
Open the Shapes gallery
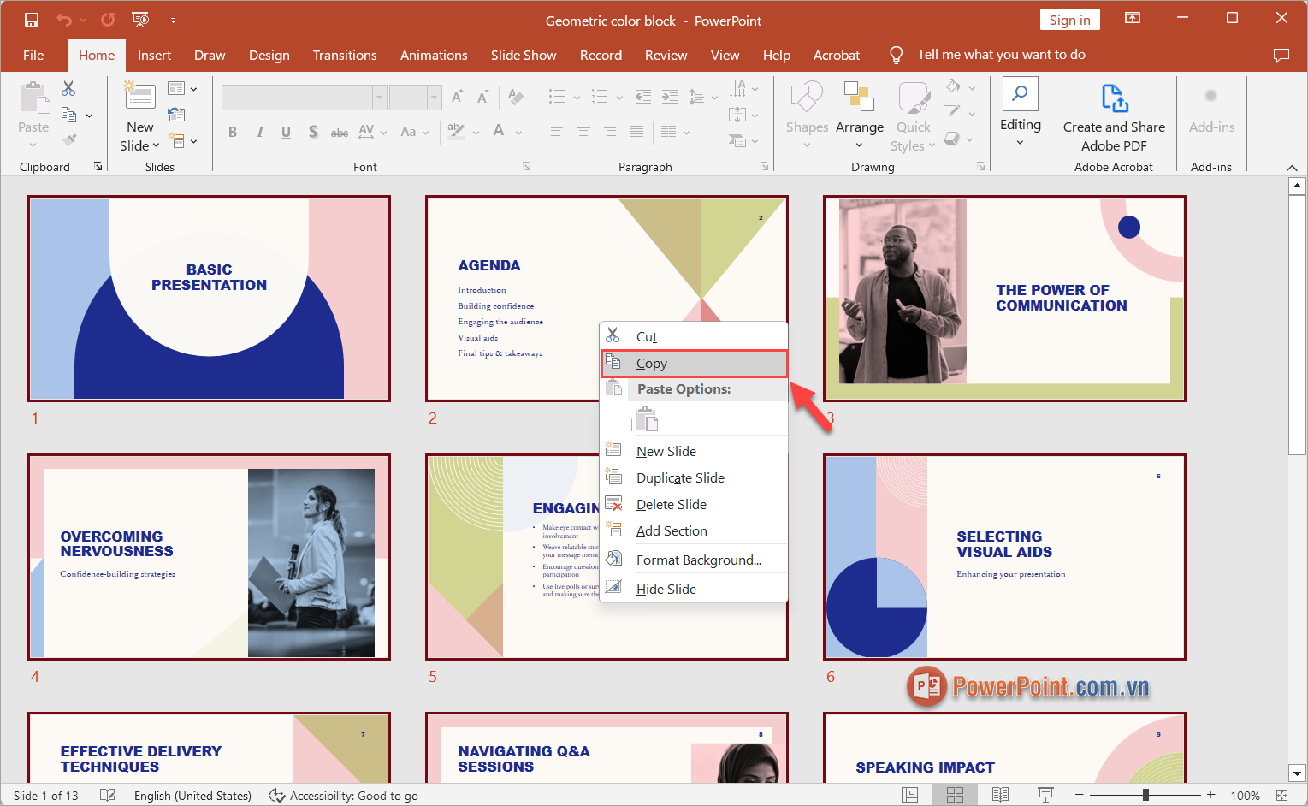click(807, 116)
